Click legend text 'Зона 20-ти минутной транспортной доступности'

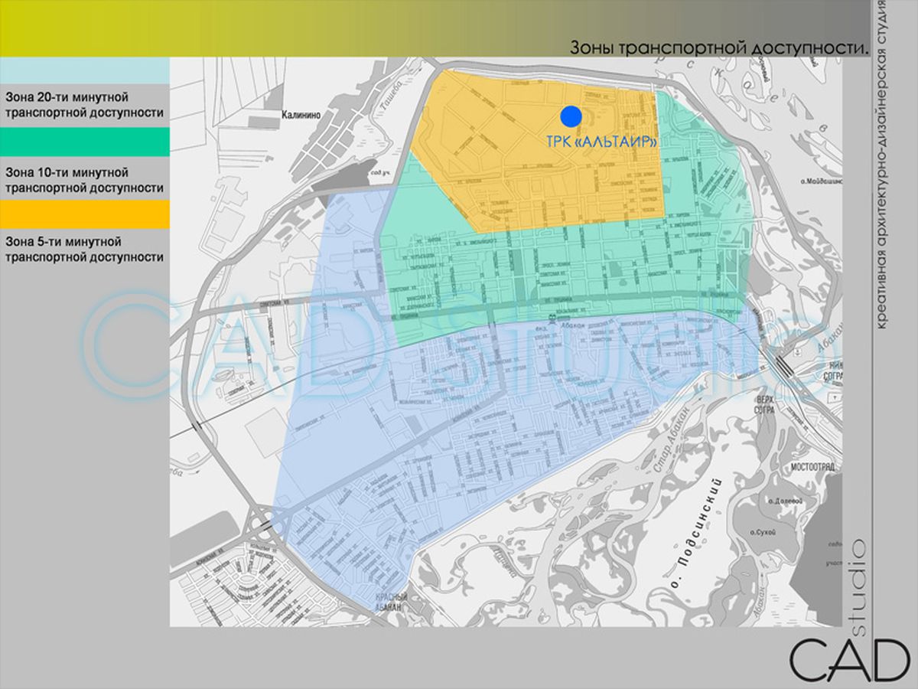click(84, 105)
